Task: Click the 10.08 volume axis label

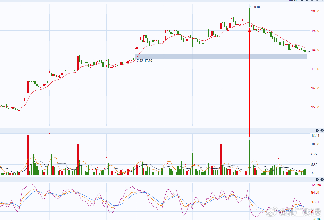Action: point(315,144)
